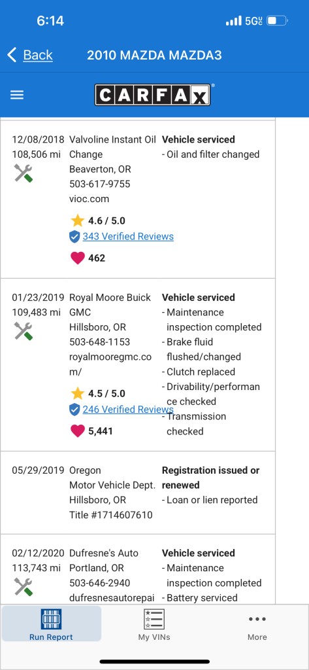309x670 pixels.
Task: Tap the 2010 MAZDA MAZDA3 title
Action: [154, 55]
